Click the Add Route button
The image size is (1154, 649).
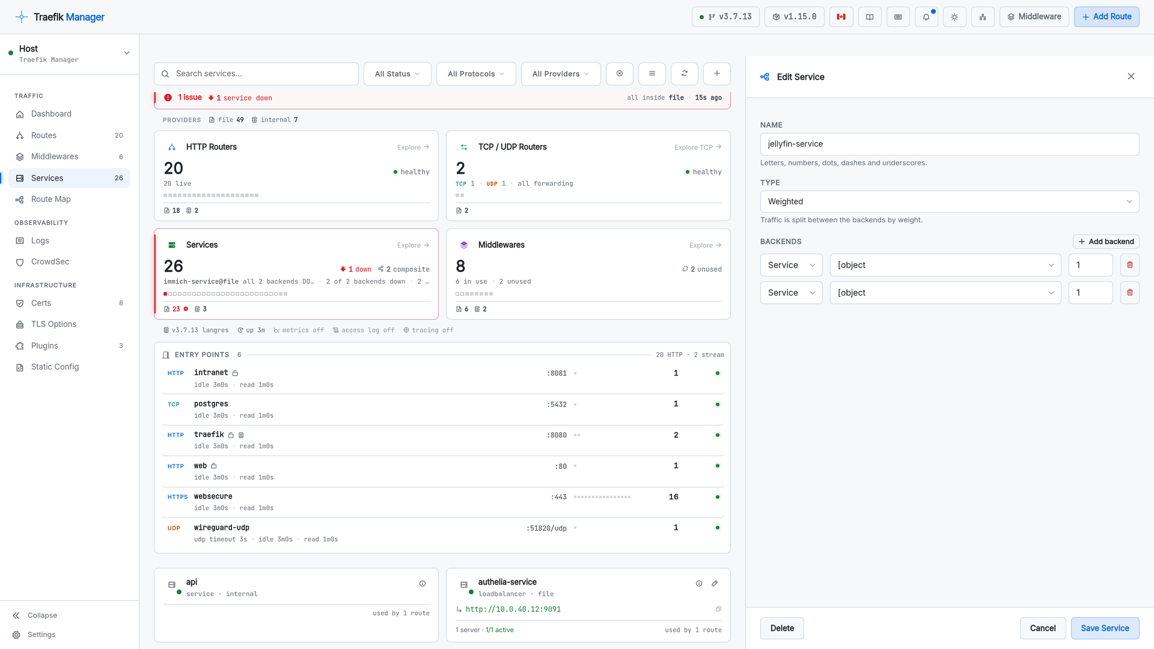click(x=1107, y=17)
